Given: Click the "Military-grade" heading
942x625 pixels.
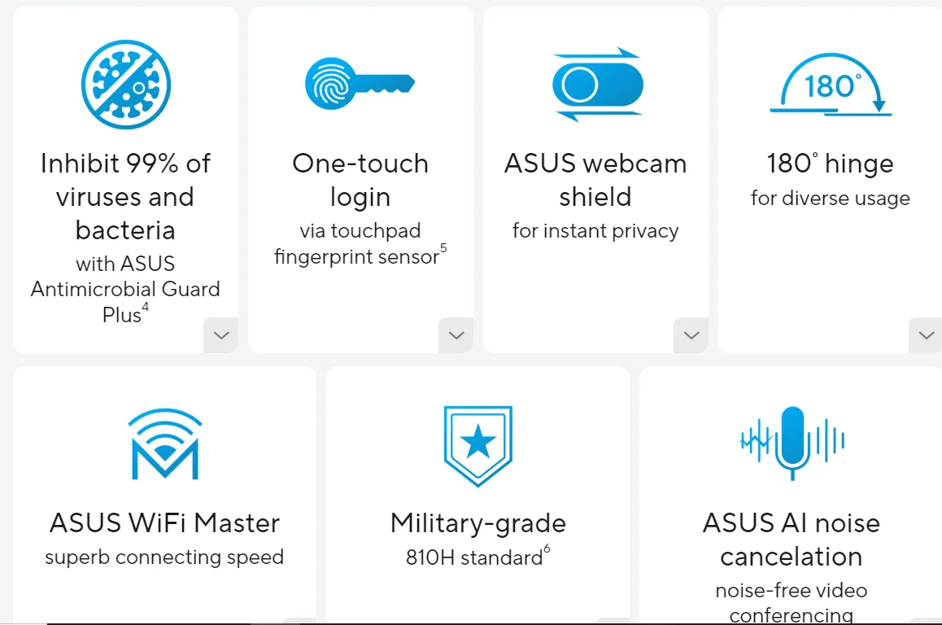Looking at the screenshot, I should coord(478,522).
